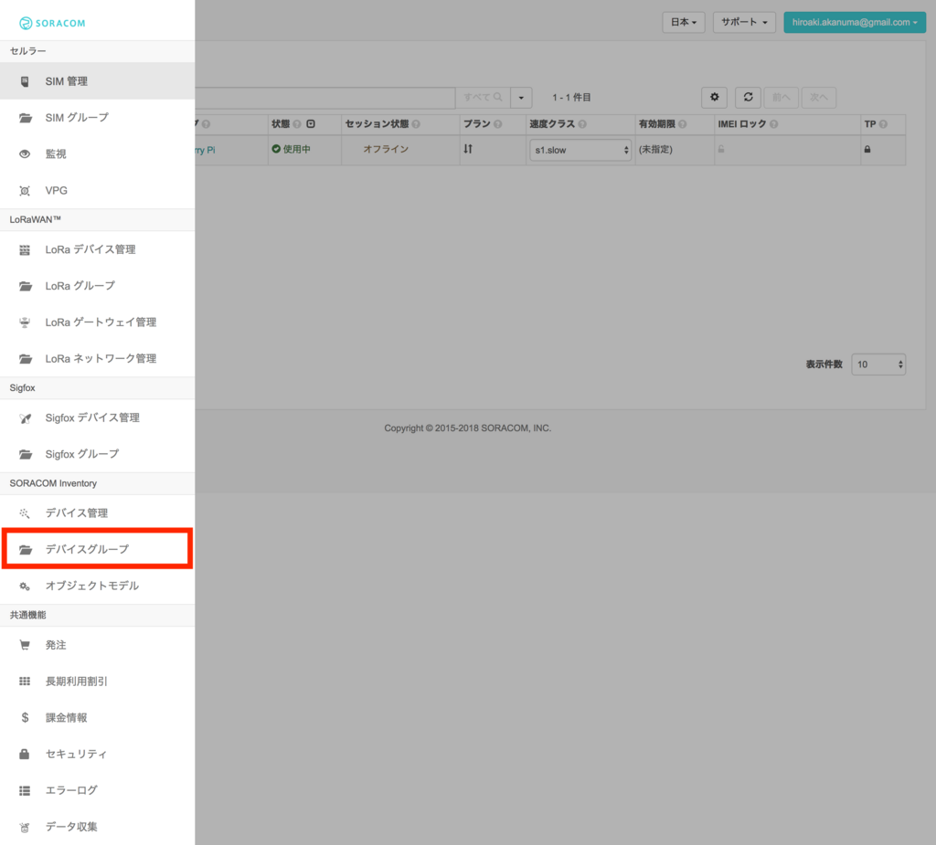Click the LoRa ゲートウェイ管理 icon
Image resolution: width=936 pixels, height=845 pixels.
[x=25, y=322]
